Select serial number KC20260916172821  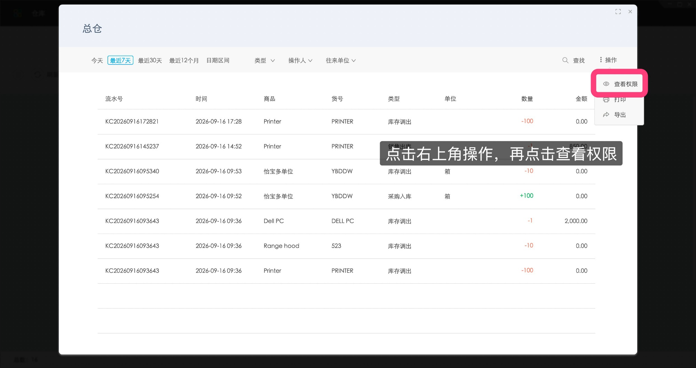132,122
